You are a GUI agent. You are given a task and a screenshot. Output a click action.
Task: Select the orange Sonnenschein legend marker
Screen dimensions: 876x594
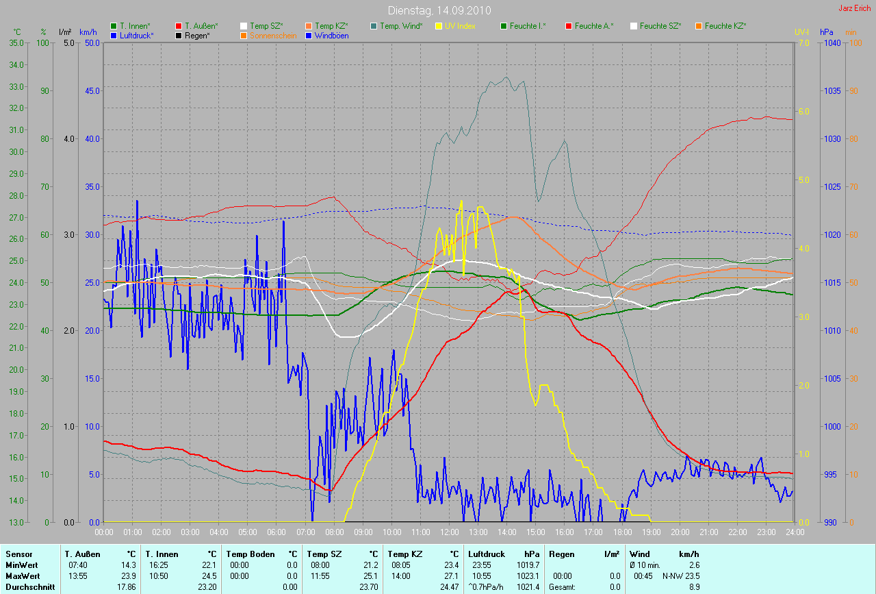[x=244, y=35]
